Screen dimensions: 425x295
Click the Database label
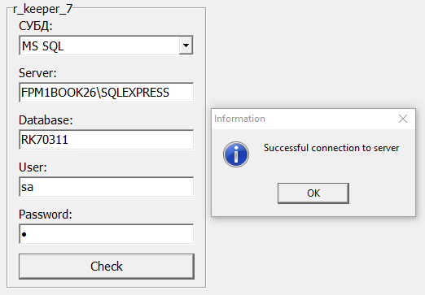pos(46,120)
